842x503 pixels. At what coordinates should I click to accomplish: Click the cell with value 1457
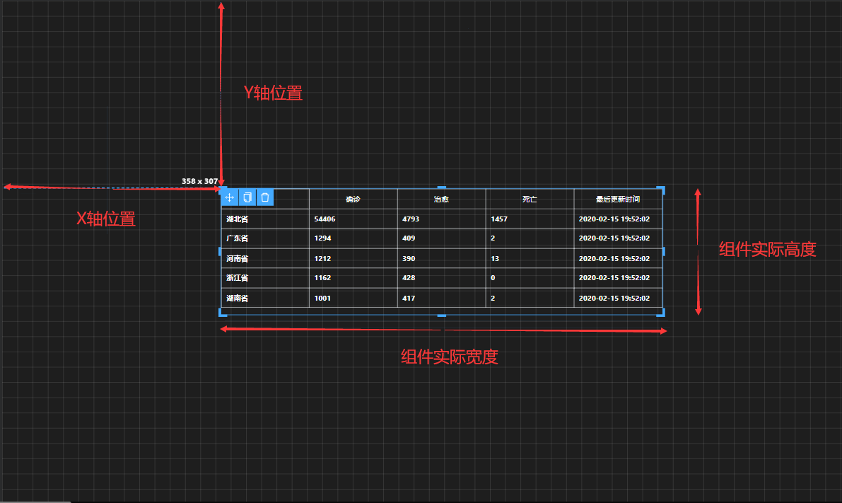[x=499, y=219]
